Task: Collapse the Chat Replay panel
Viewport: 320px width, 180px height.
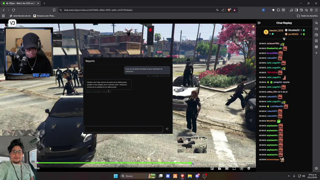Action: [259, 23]
